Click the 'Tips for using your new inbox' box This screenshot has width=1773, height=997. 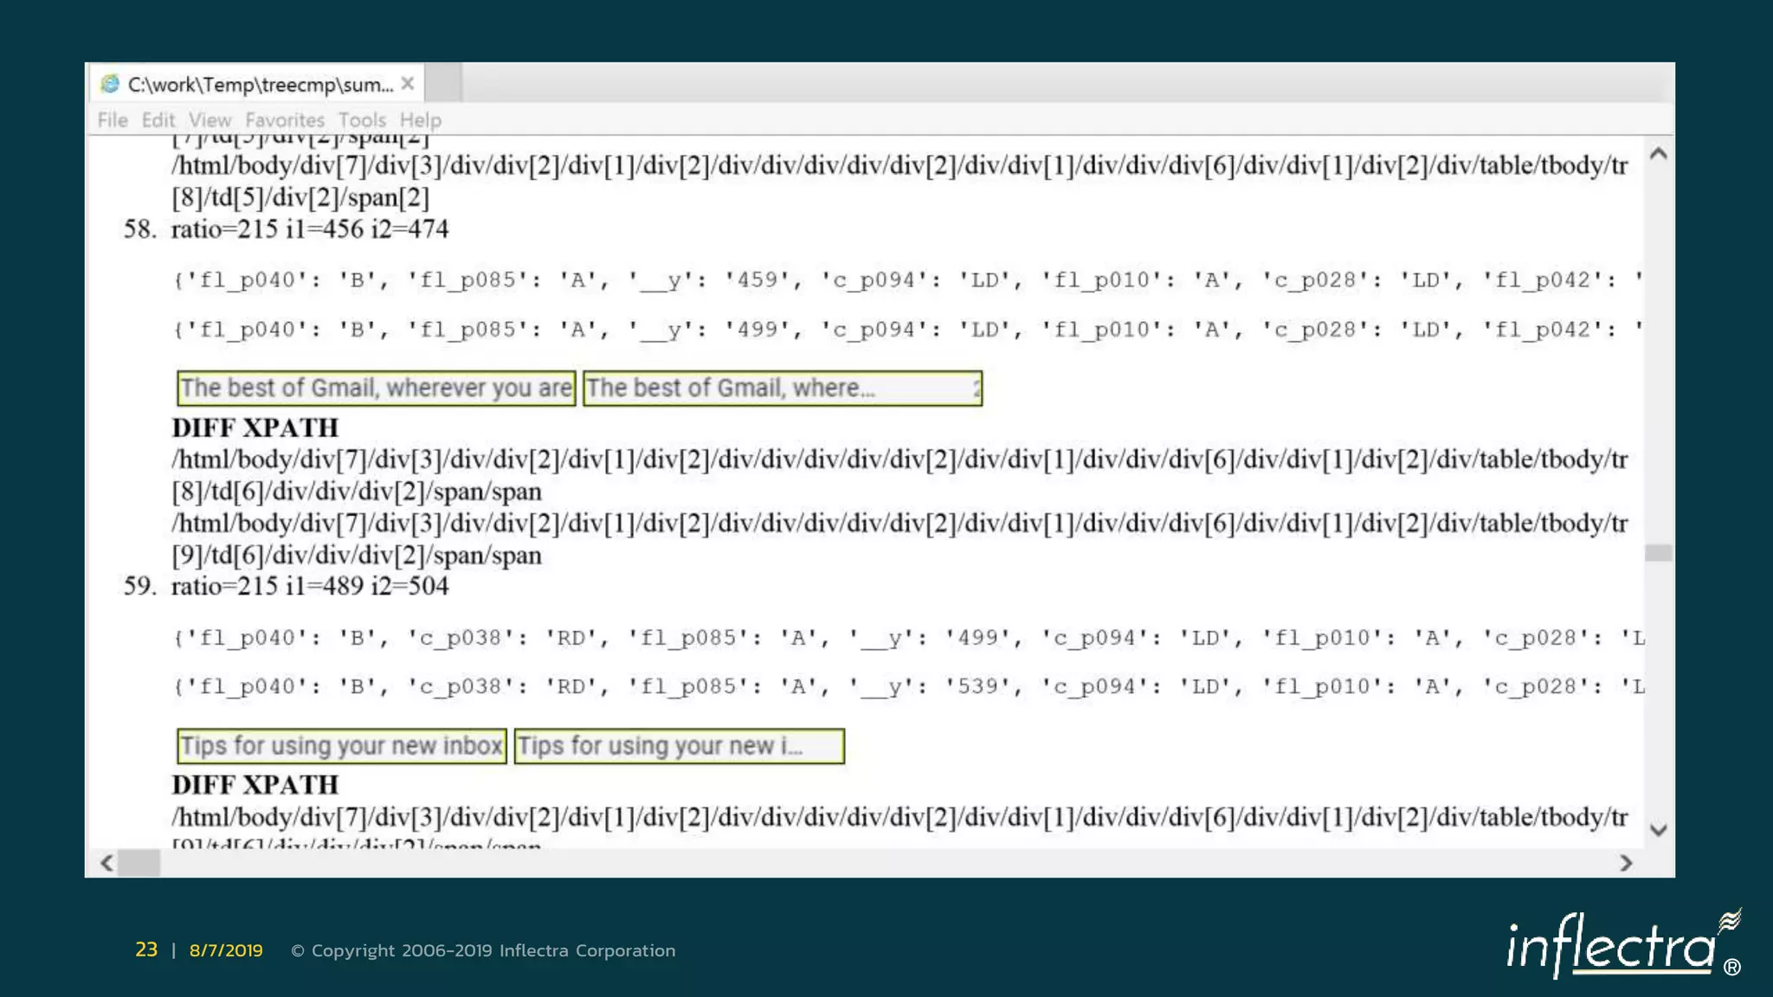pyautogui.click(x=342, y=746)
